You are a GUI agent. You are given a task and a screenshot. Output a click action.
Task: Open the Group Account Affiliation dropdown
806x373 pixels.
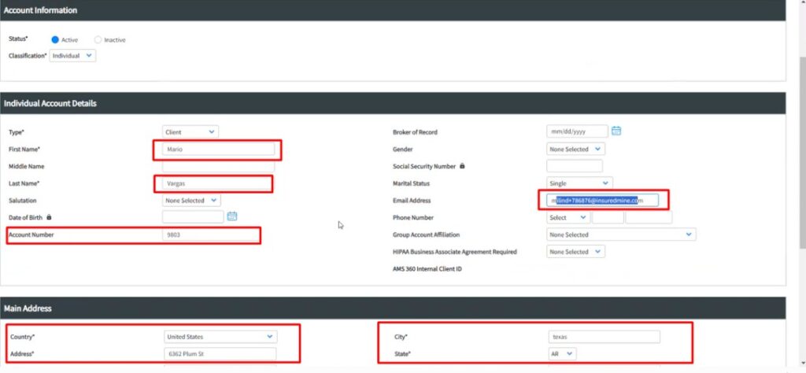pos(620,235)
